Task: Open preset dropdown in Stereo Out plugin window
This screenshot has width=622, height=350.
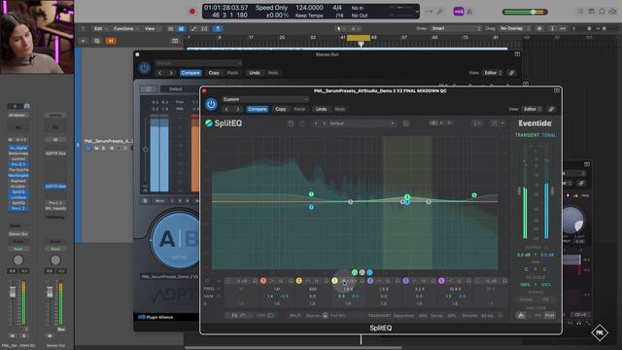Action: point(198,63)
